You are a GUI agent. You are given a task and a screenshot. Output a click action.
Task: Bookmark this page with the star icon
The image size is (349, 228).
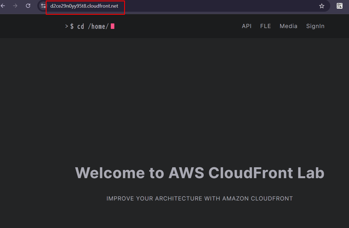click(322, 6)
